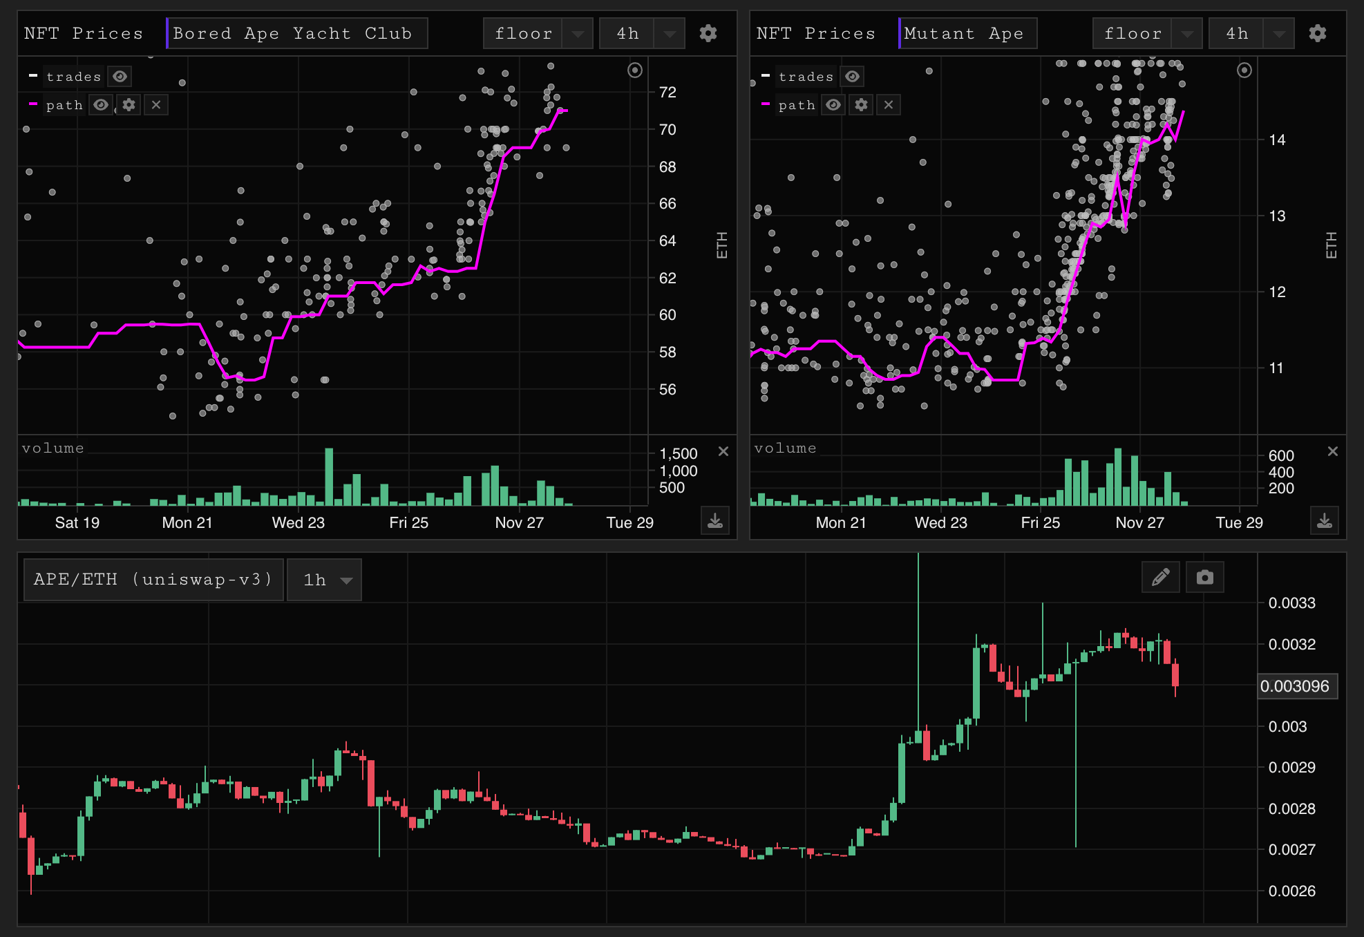
Task: Open path series settings in Mutant Ape chart
Action: tap(861, 105)
